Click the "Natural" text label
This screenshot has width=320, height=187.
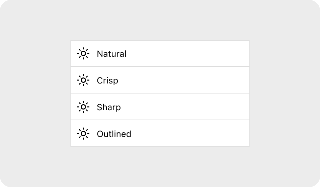[111, 54]
